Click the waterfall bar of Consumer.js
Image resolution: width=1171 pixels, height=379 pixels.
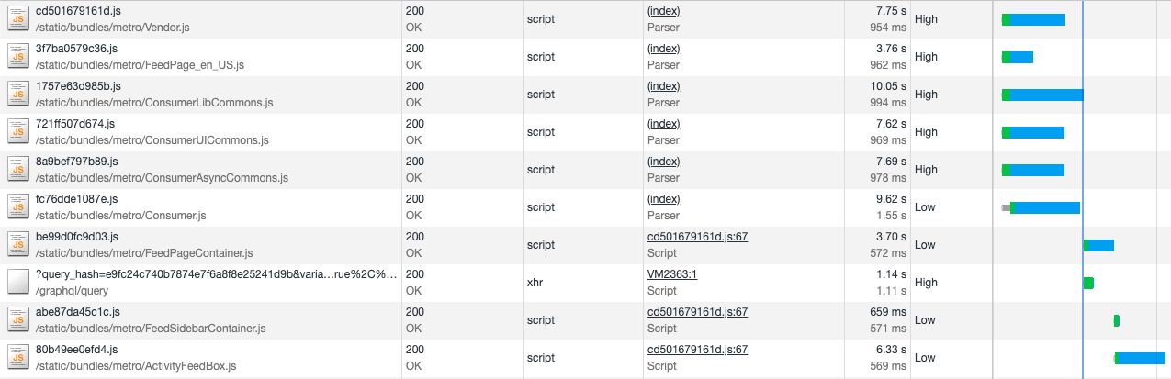1044,207
